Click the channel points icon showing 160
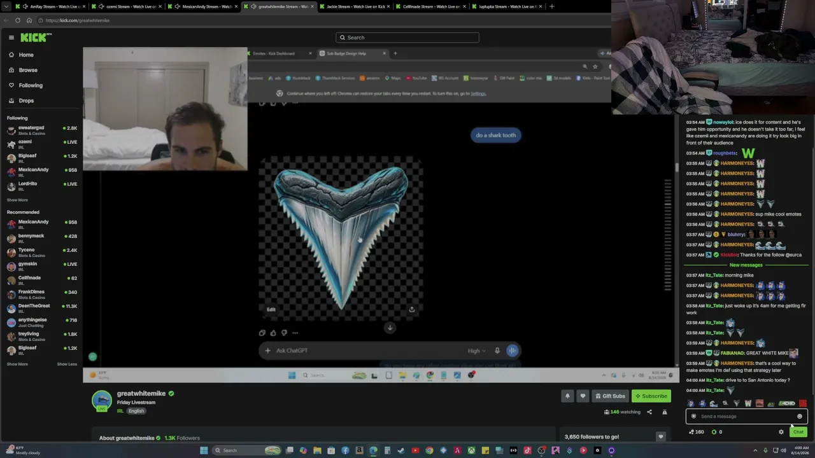This screenshot has width=815, height=458. 697,432
